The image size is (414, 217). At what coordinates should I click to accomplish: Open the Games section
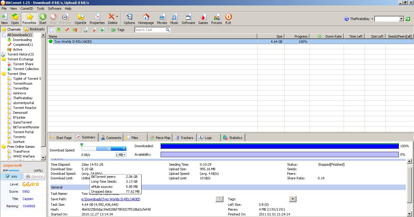[203, 19]
